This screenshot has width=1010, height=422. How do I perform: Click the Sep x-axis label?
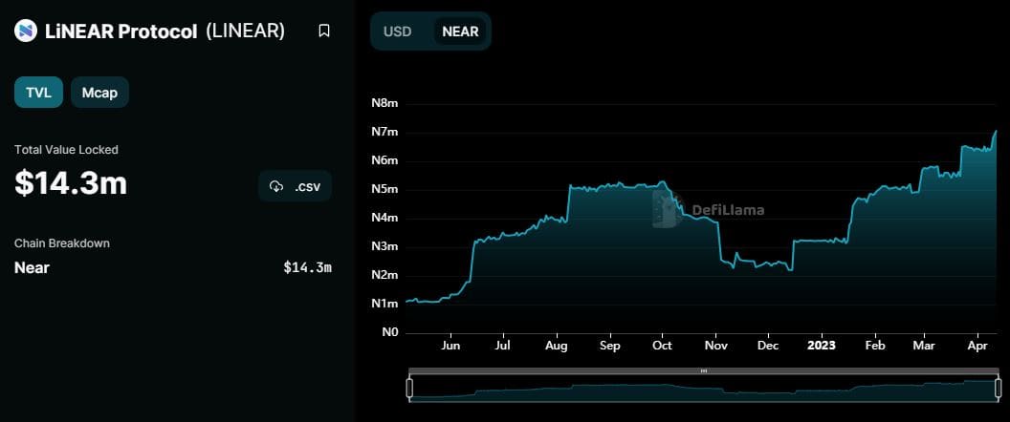609,346
